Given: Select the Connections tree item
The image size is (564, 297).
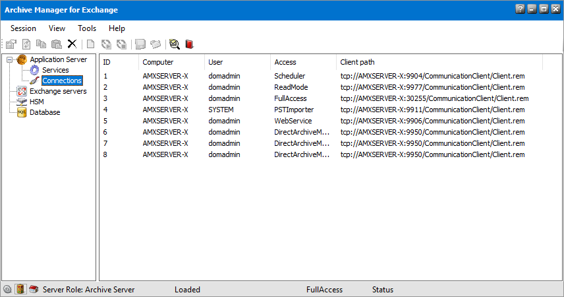Looking at the screenshot, I should pos(62,81).
